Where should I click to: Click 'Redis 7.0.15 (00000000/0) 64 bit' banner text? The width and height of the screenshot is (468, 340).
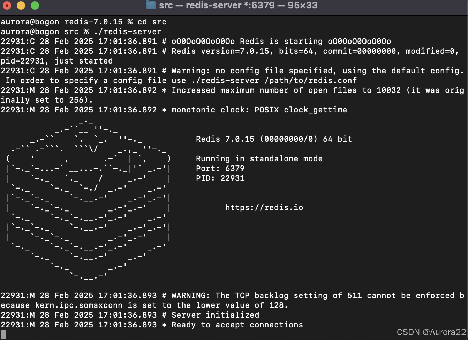click(x=274, y=139)
